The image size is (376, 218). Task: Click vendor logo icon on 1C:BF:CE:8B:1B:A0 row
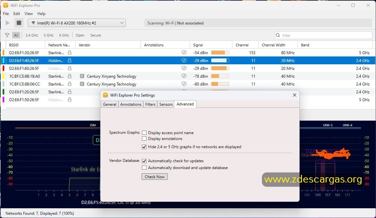(x=82, y=76)
